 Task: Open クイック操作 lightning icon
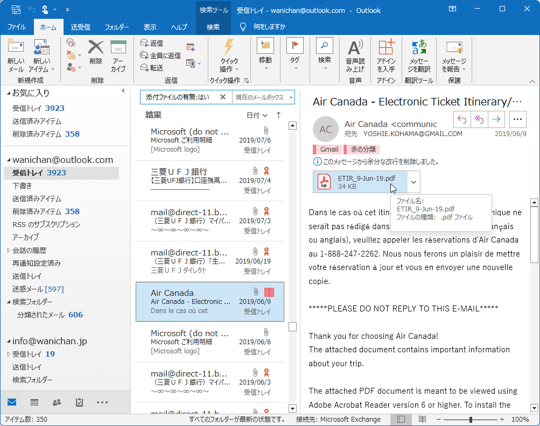229,55
